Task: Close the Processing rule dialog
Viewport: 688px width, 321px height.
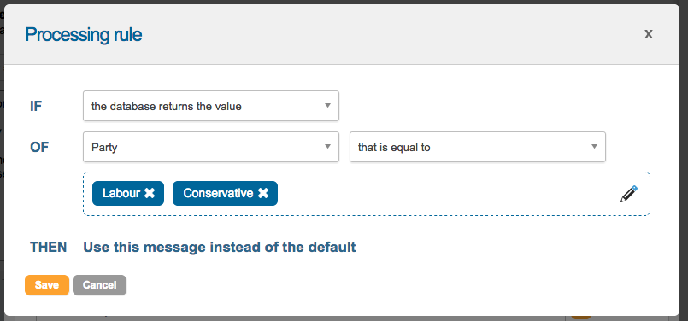Action: tap(648, 34)
